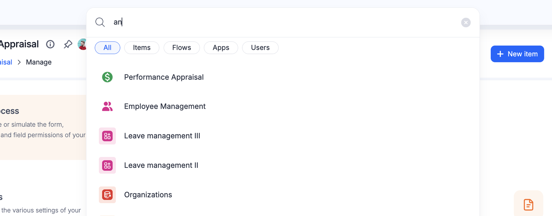The image size is (552, 216).
Task: Switch to the Apps filter
Action: click(x=221, y=48)
